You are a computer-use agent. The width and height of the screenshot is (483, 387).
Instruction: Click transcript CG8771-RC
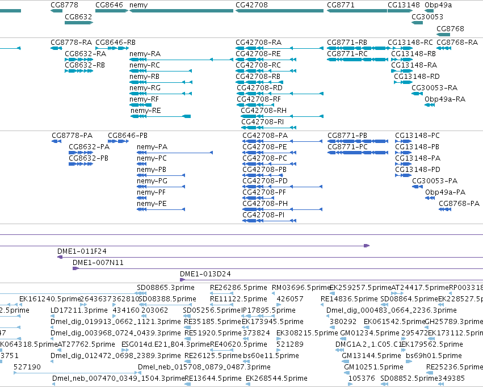coord(347,54)
